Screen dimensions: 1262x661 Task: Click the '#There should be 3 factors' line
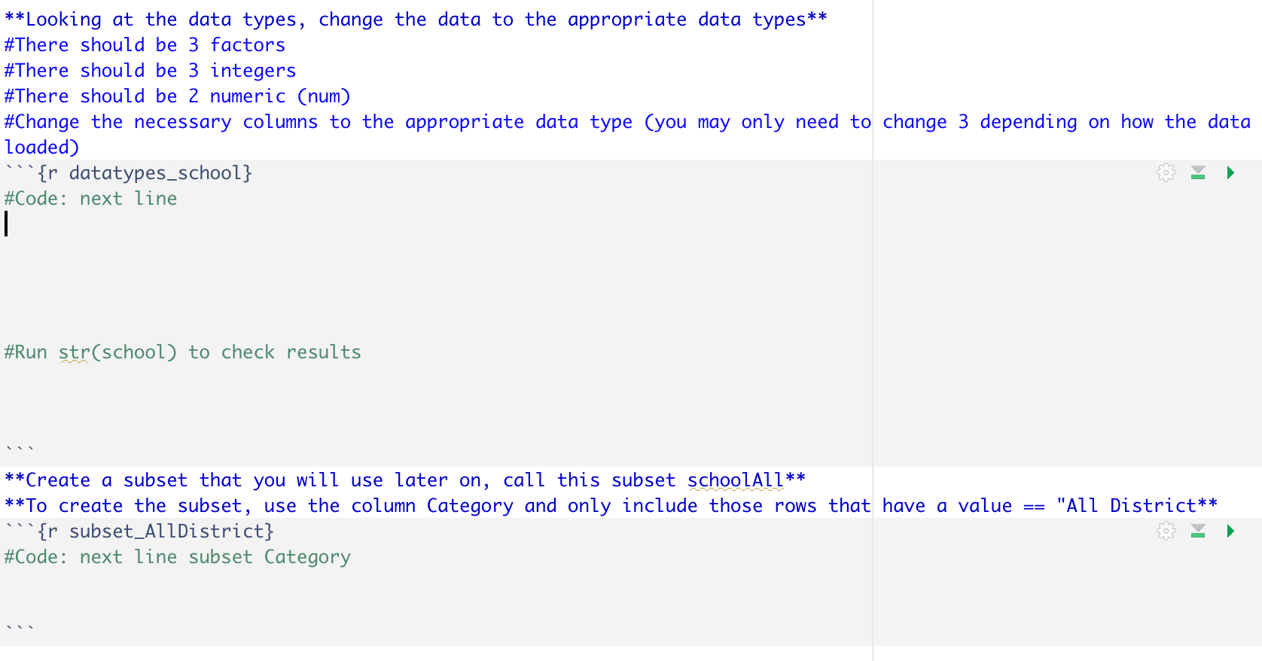pos(143,44)
